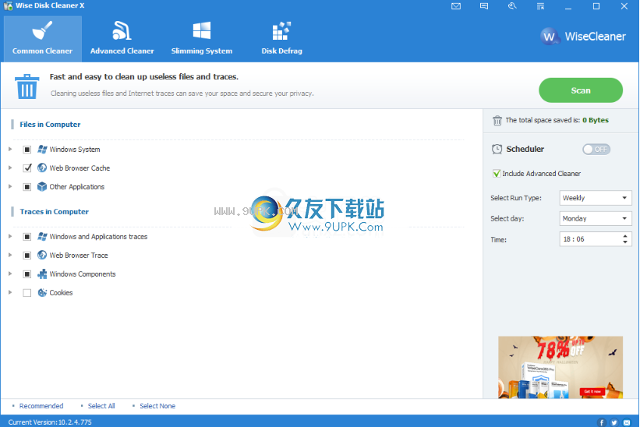Click the green Scan button
640x427 pixels.
581,90
